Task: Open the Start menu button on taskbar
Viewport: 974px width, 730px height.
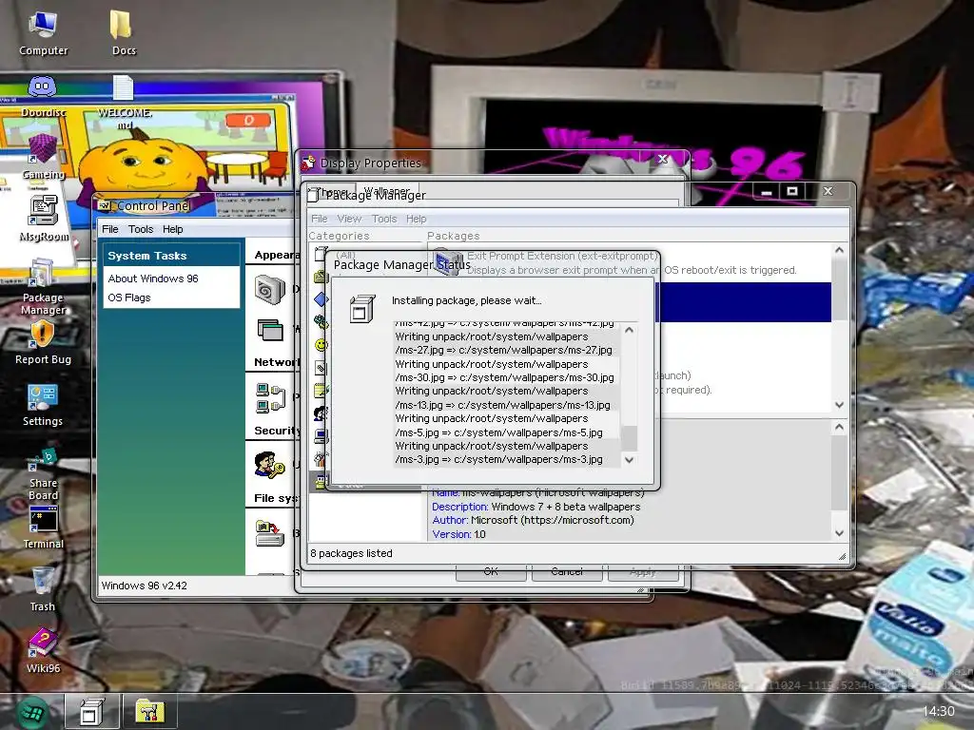Action: point(32,712)
